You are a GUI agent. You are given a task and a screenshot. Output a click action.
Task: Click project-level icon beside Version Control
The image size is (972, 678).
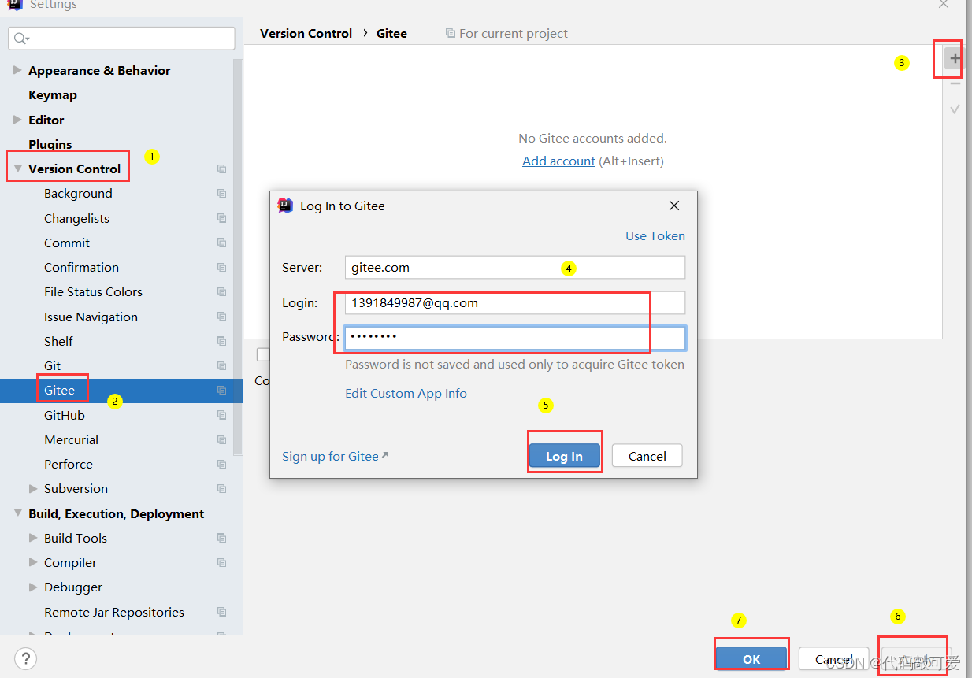pos(221,169)
